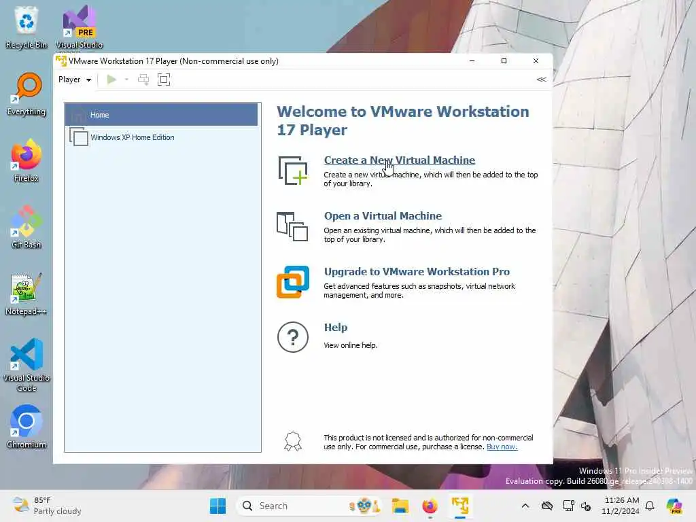The height and width of the screenshot is (522, 696).
Task: Click the taskbar Search box
Action: (x=309, y=506)
